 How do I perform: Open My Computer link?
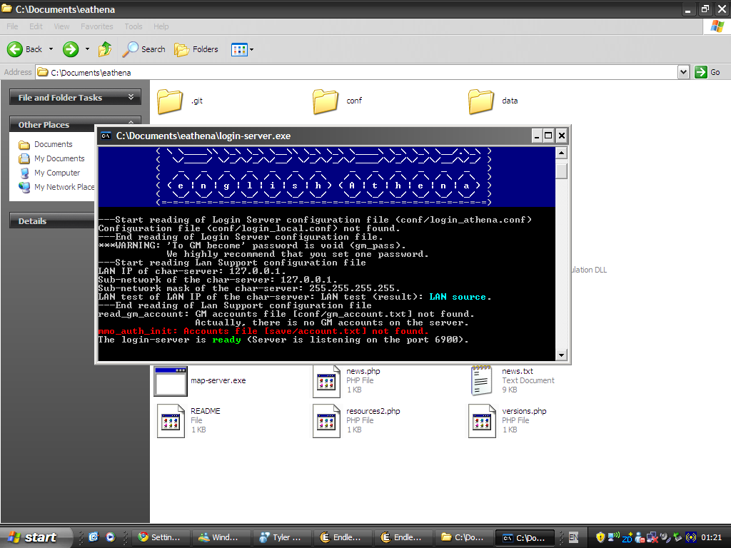pyautogui.click(x=57, y=173)
